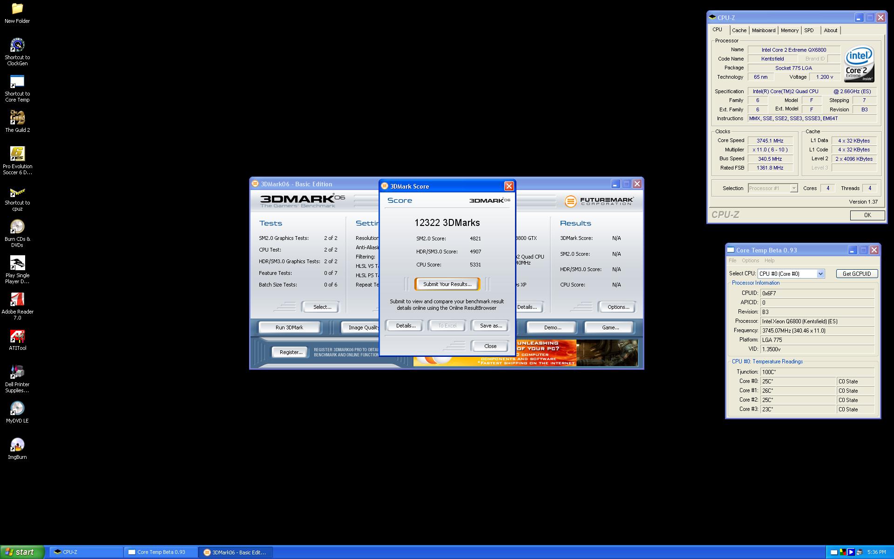
Task: Click the Game button in 3DMark06
Action: (x=610, y=327)
